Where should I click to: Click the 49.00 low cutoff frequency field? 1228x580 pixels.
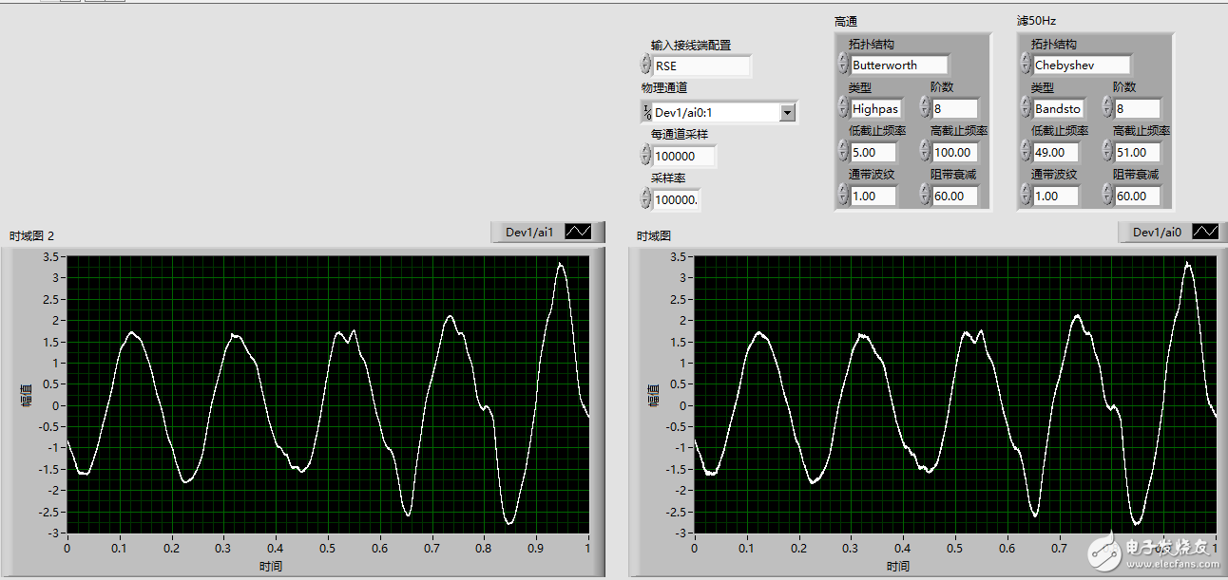click(x=1056, y=152)
